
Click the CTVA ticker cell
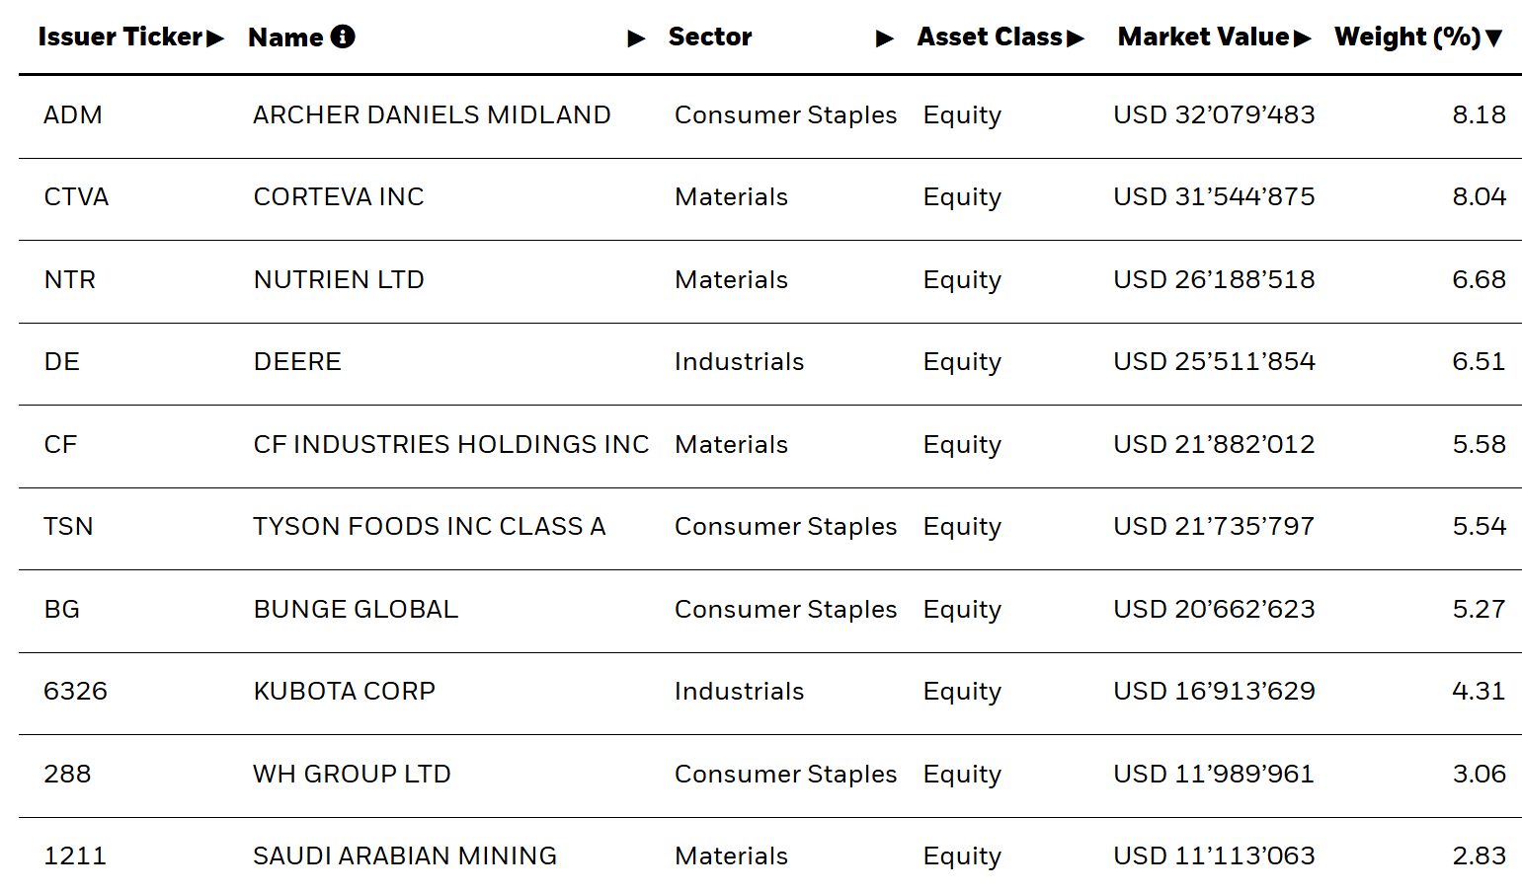[x=76, y=197]
